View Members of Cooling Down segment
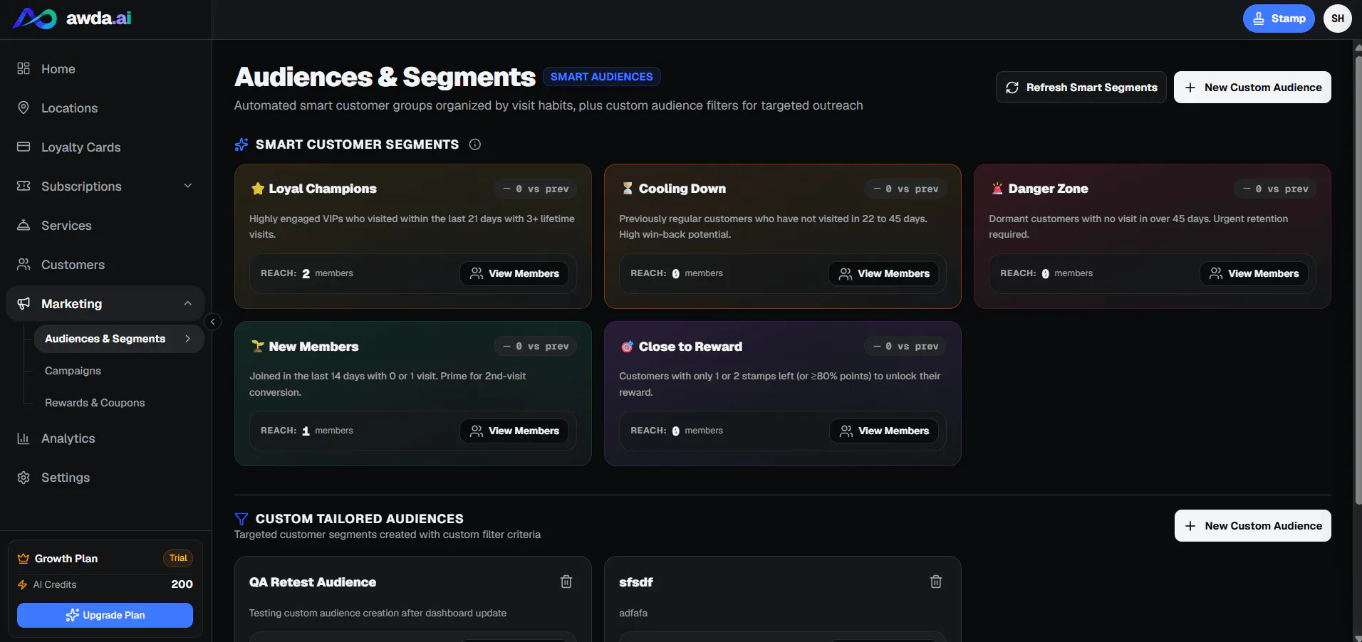1362x642 pixels. (x=884, y=273)
